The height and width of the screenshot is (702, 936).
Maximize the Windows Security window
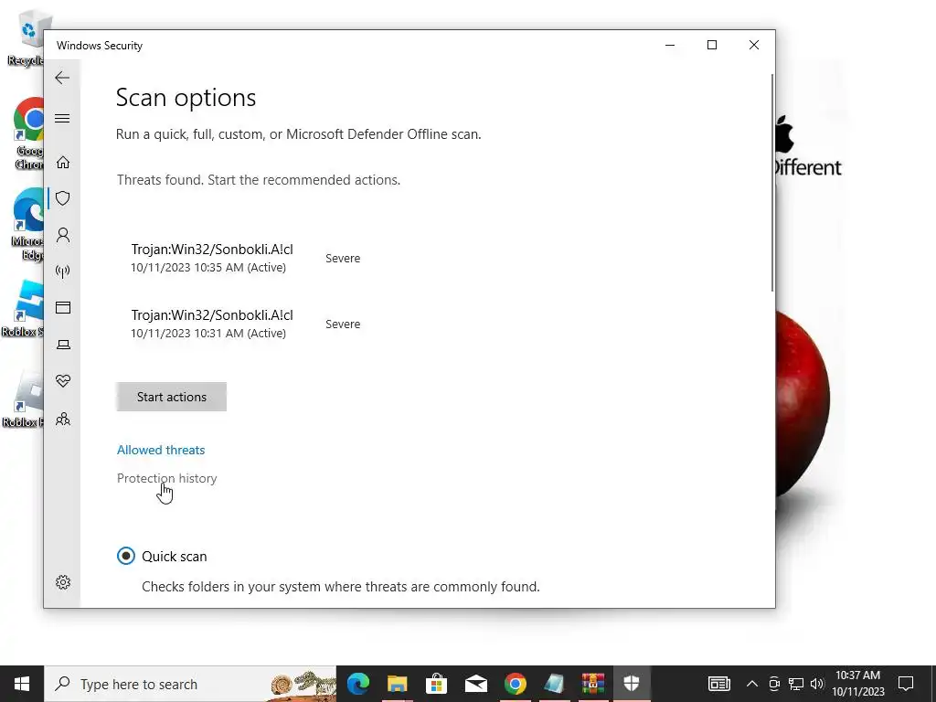coord(711,45)
